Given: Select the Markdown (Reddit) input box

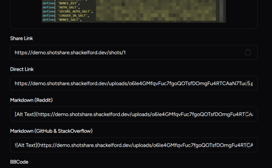Looking at the screenshot, I should click(121, 114).
